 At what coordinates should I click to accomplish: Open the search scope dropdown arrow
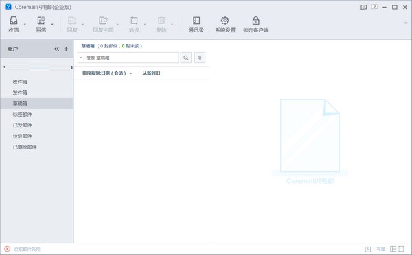81,58
